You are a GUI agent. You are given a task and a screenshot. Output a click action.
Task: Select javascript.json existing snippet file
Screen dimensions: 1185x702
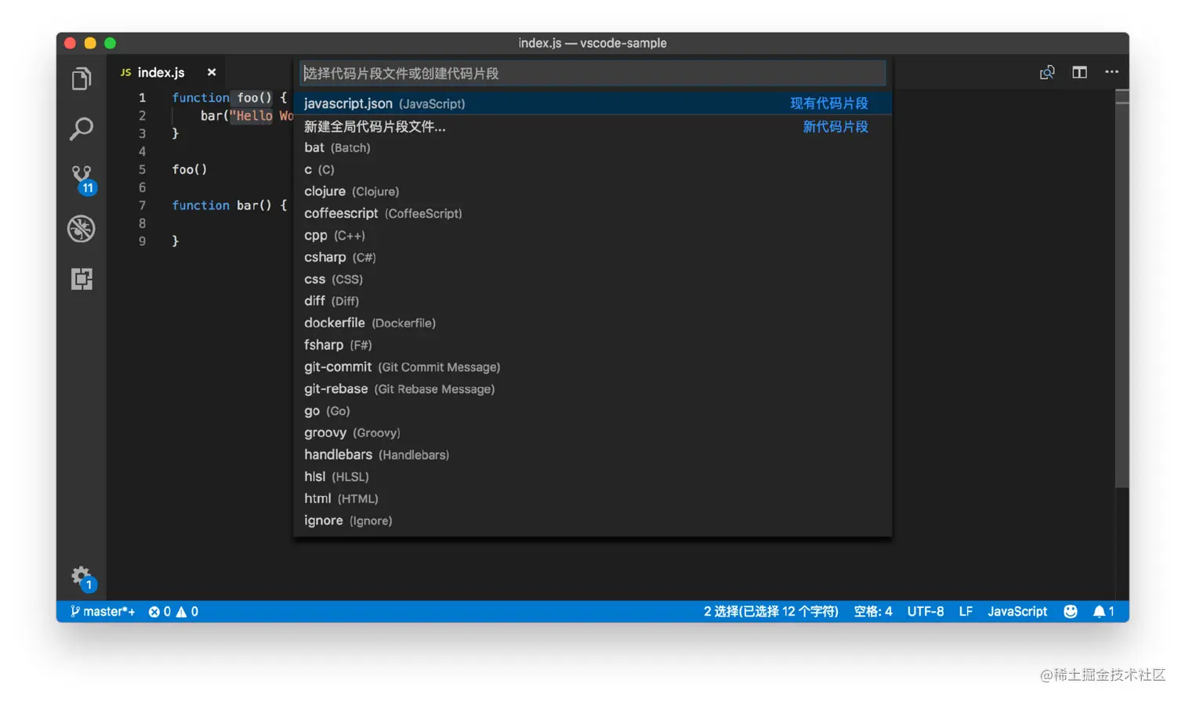tap(592, 103)
